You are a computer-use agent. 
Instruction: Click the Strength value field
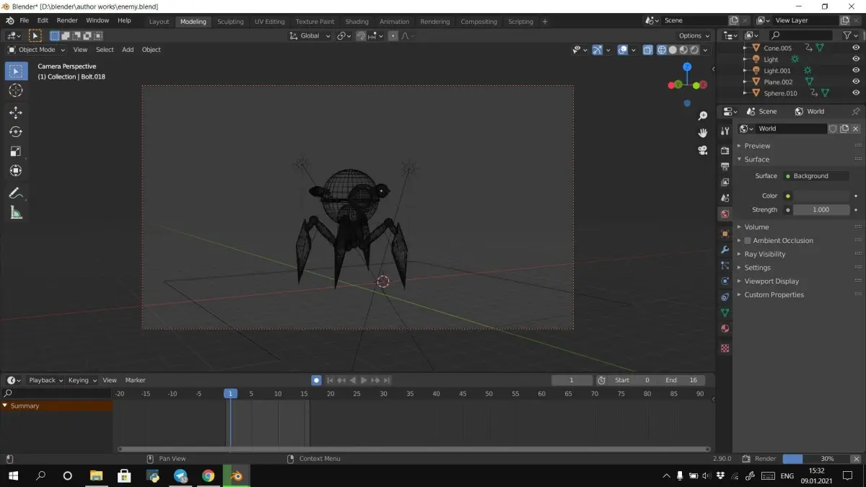(x=821, y=210)
